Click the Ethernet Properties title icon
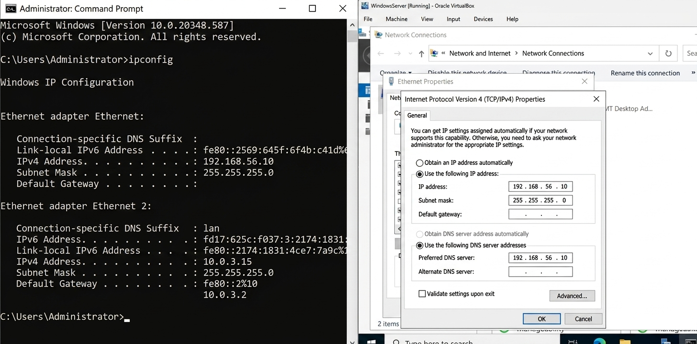The image size is (697, 344). coord(391,81)
